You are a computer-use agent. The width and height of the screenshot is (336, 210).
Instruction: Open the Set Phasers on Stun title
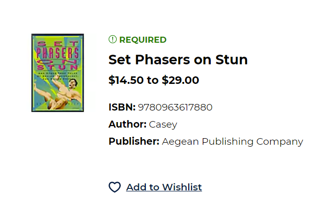178,60
